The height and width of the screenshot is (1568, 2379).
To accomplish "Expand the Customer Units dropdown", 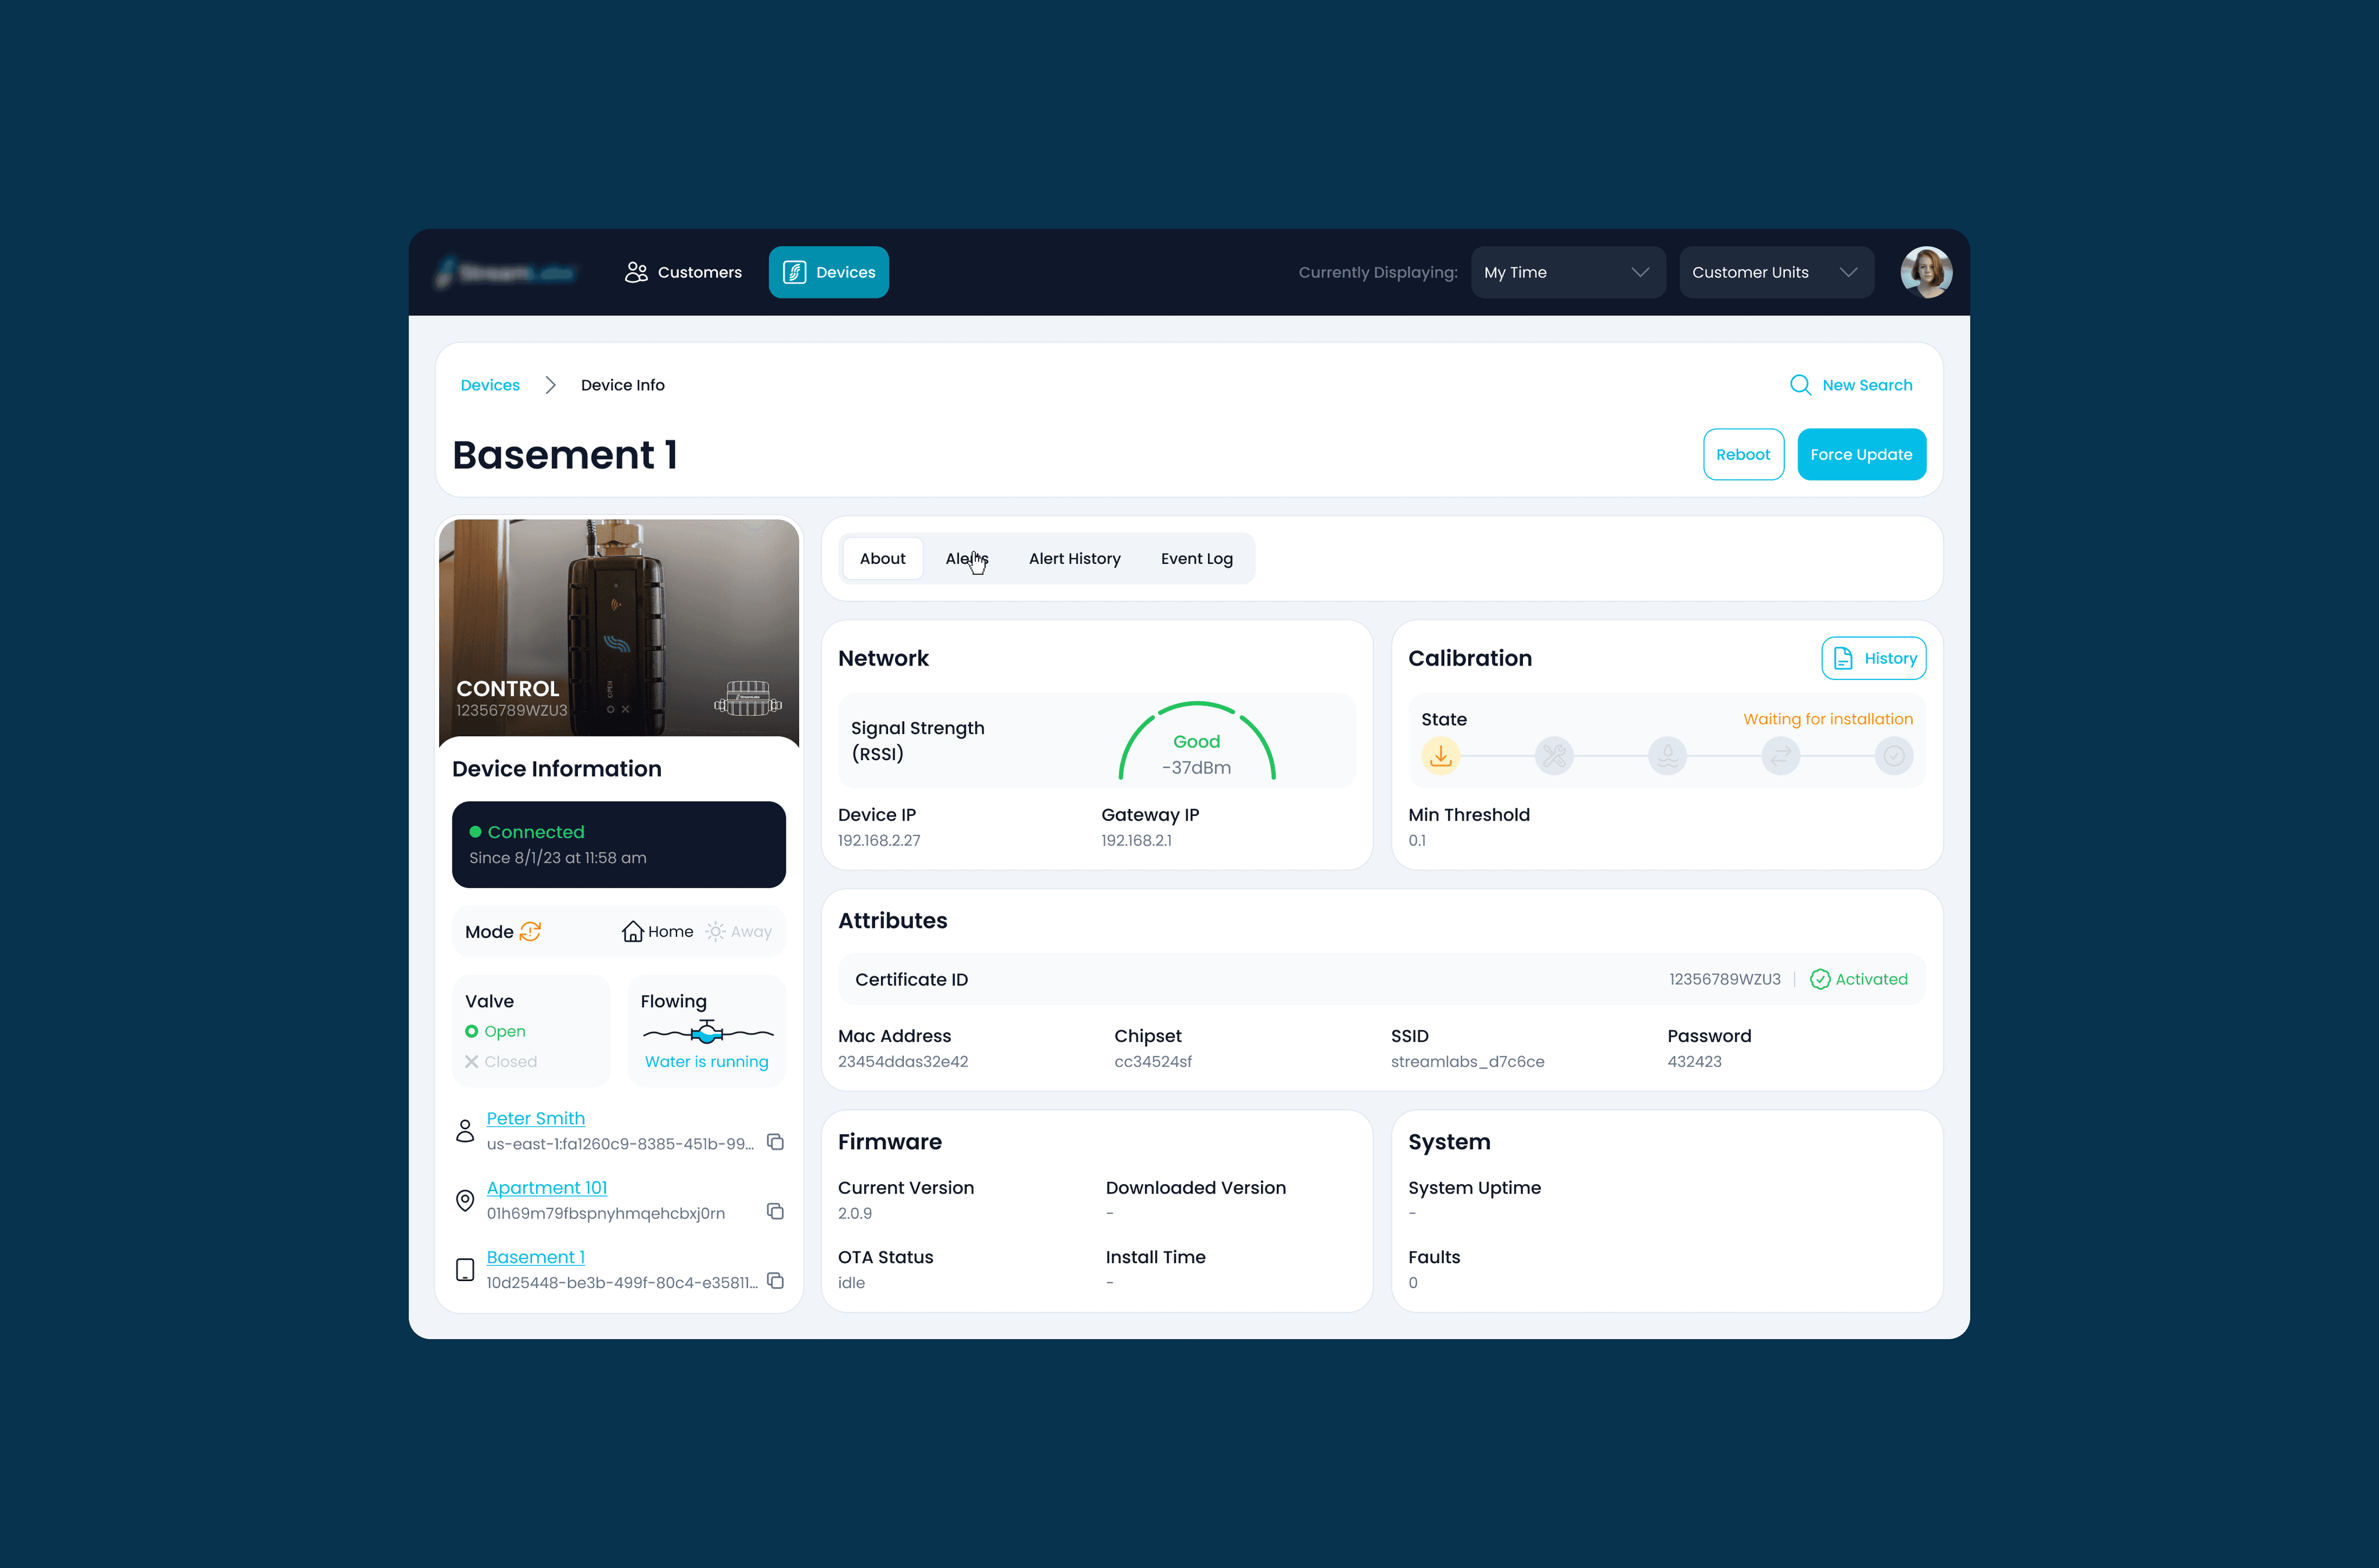I will pos(1775,272).
